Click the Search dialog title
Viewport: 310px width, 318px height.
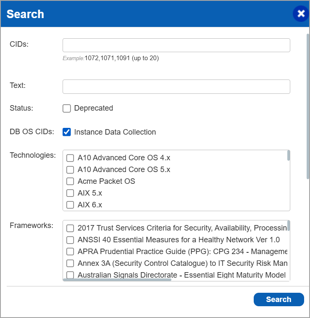(25, 14)
